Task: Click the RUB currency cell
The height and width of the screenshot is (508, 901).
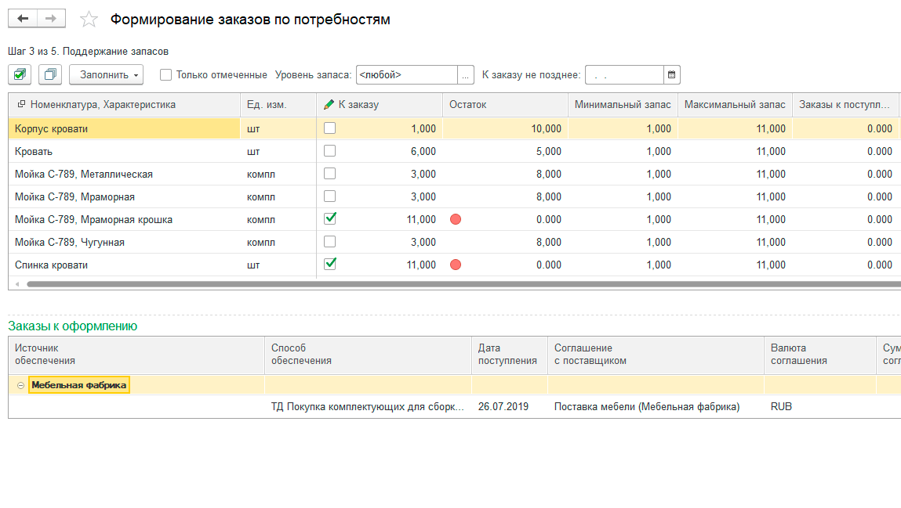Action: click(x=782, y=406)
